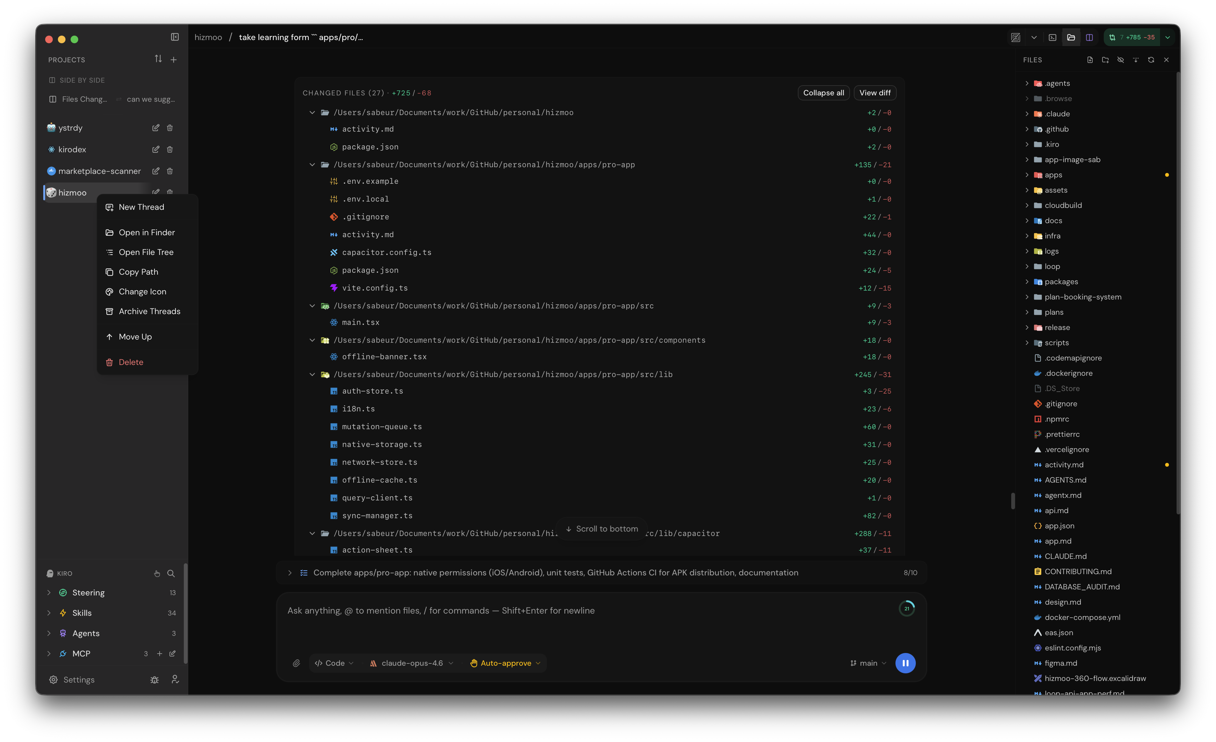
Task: Search within the Kiro section
Action: 171,573
